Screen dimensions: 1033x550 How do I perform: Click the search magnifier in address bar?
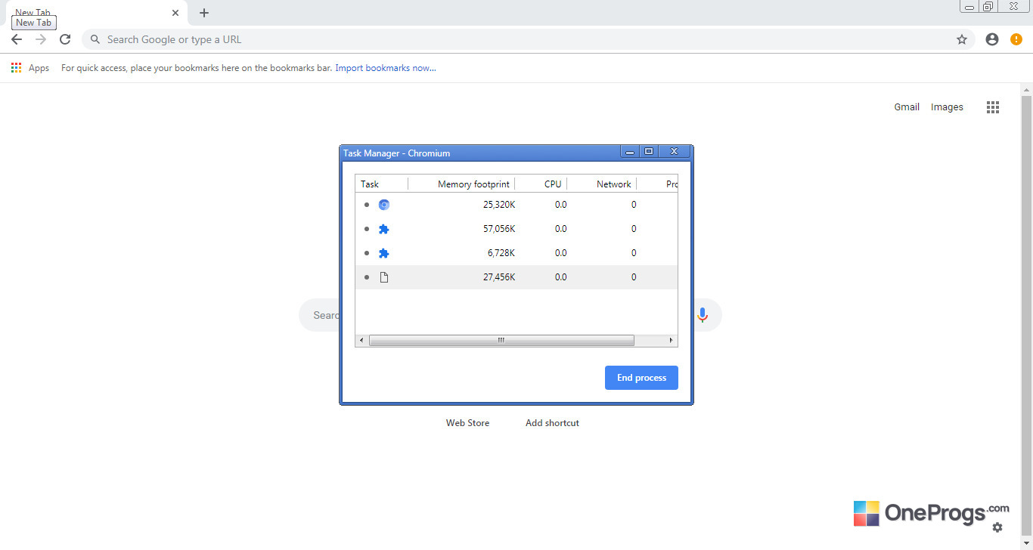[x=95, y=39]
